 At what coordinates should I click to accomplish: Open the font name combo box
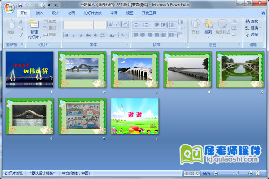point(78,25)
